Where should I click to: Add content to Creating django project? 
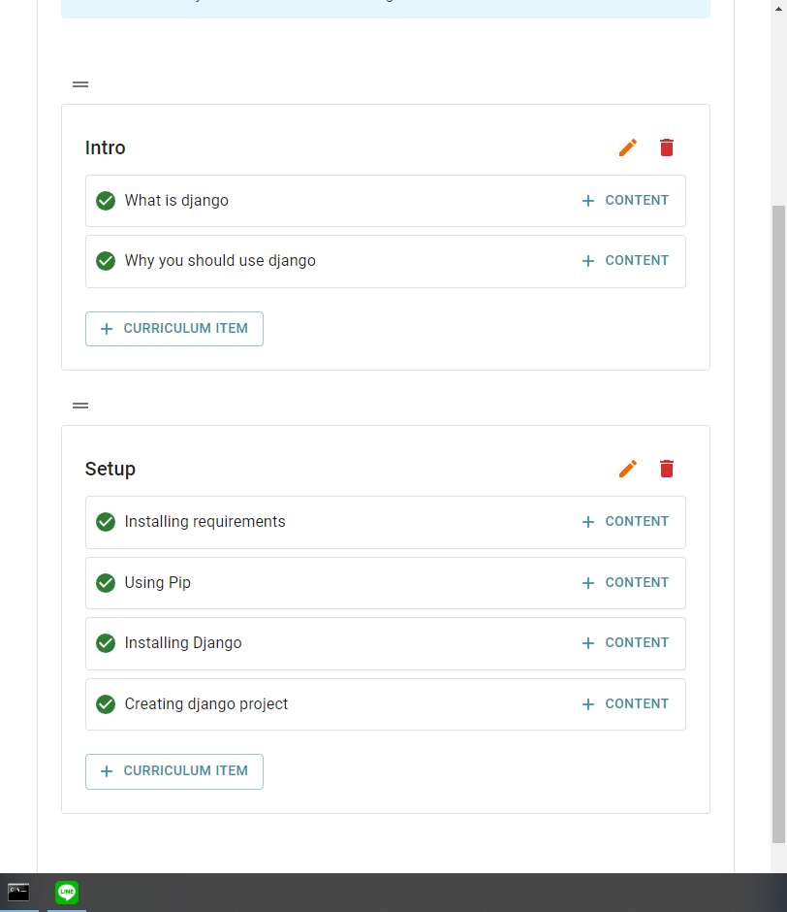(625, 704)
